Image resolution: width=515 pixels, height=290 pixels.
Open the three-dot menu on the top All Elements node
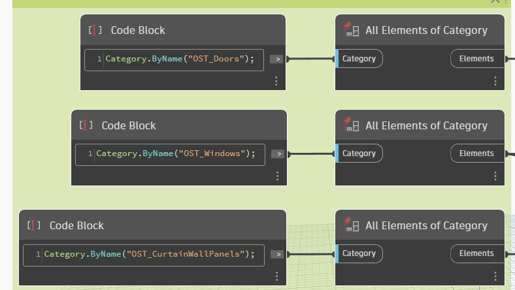[495, 81]
